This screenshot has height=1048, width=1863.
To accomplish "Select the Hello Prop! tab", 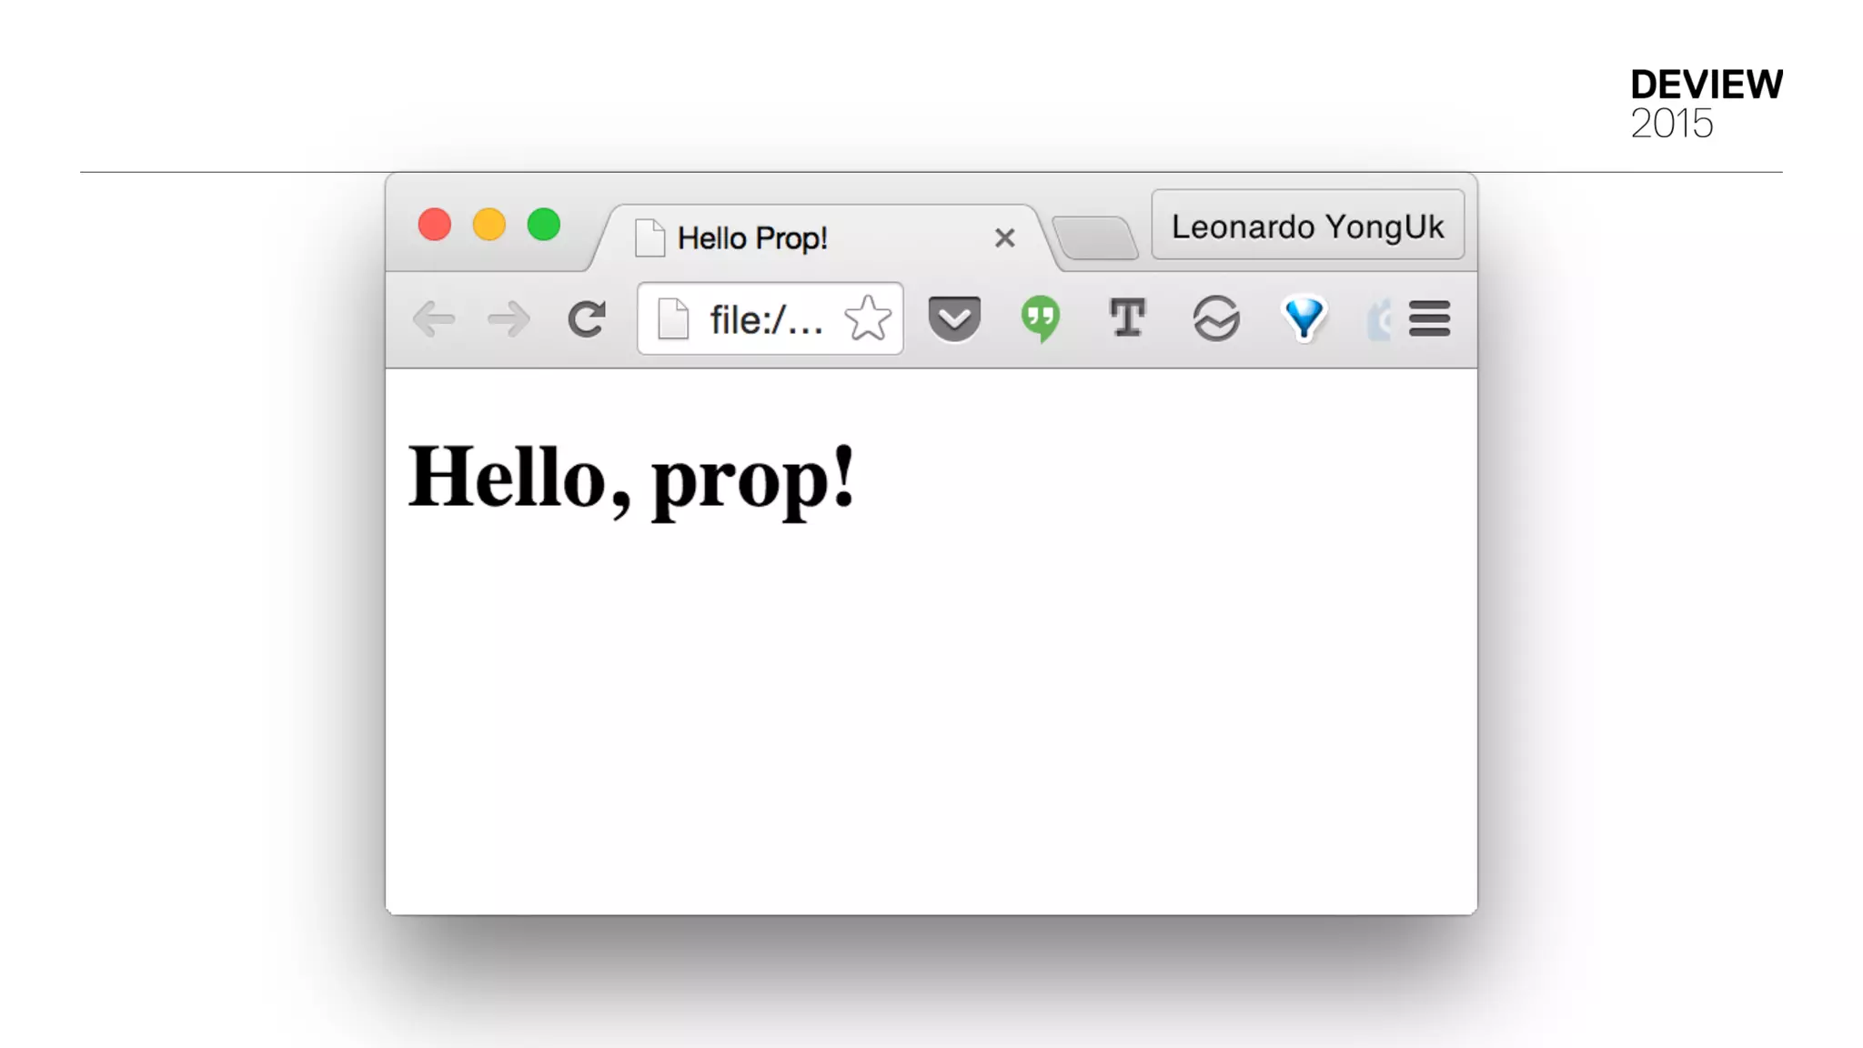I will [752, 238].
